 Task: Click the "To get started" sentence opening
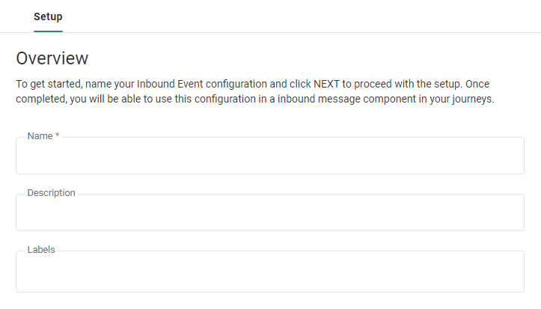tap(48, 84)
